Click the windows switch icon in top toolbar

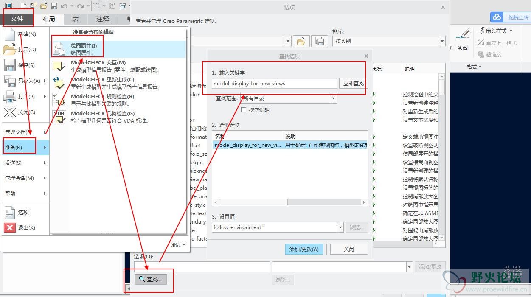click(122, 6)
